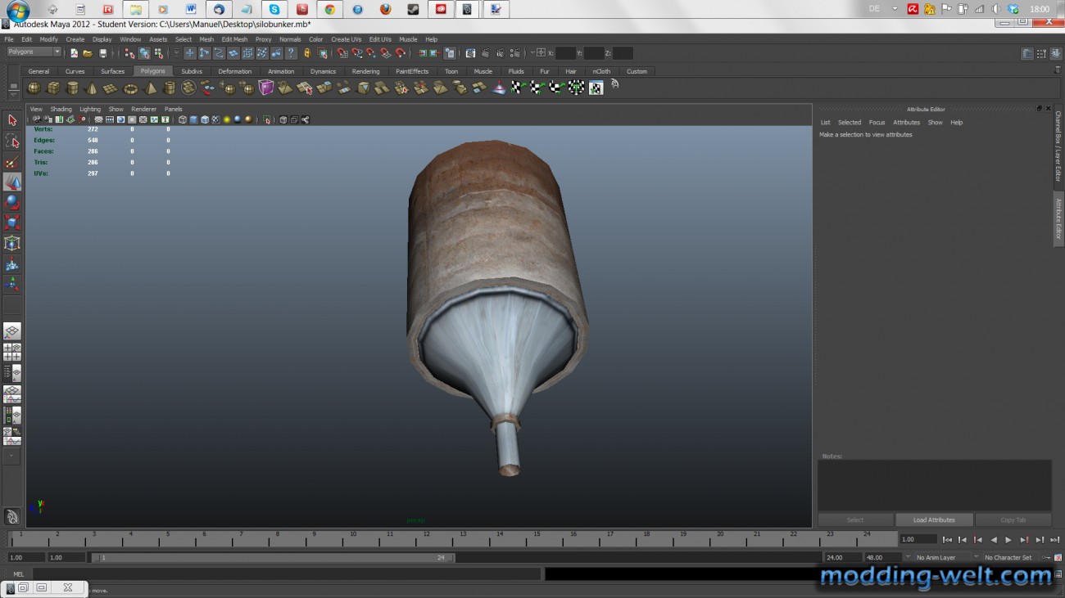The image size is (1065, 598).
Task: Open the viewport Shading menu
Action: 61,109
